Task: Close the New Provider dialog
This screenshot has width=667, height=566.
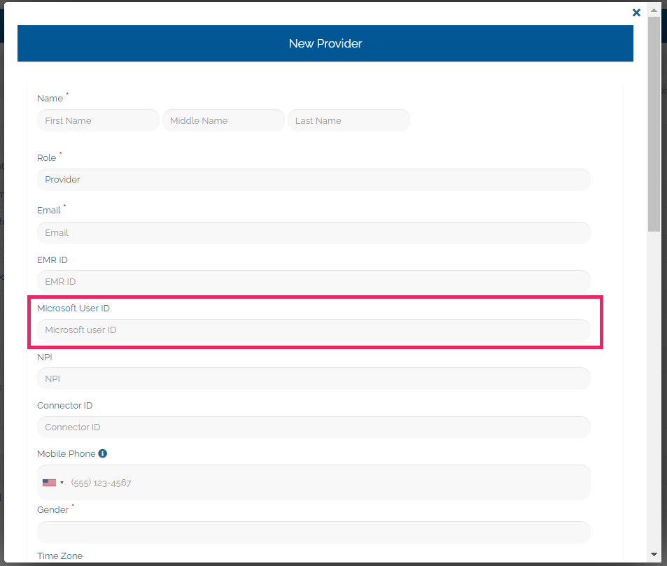Action: pos(636,13)
